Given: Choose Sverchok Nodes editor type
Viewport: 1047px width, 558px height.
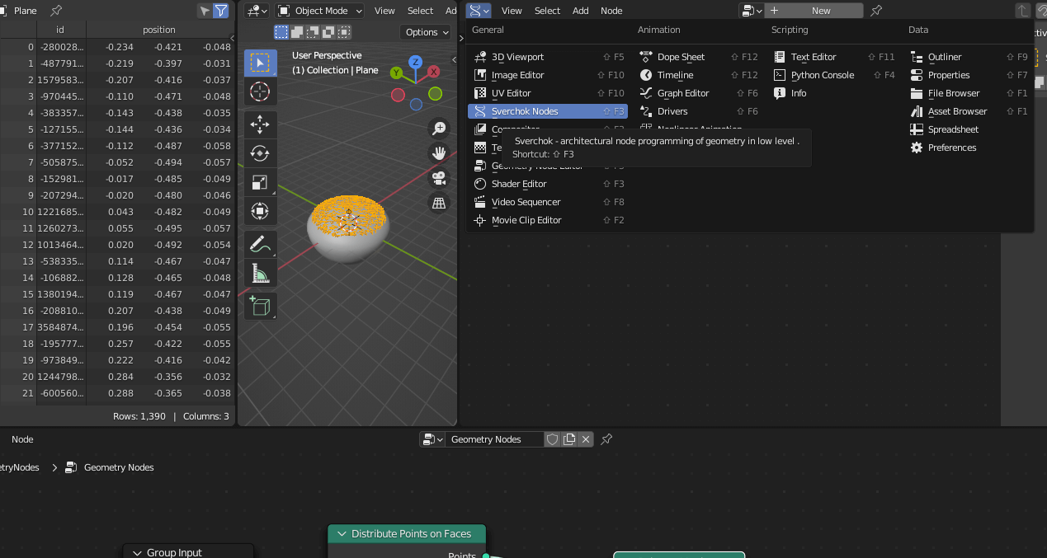Looking at the screenshot, I should [548, 111].
